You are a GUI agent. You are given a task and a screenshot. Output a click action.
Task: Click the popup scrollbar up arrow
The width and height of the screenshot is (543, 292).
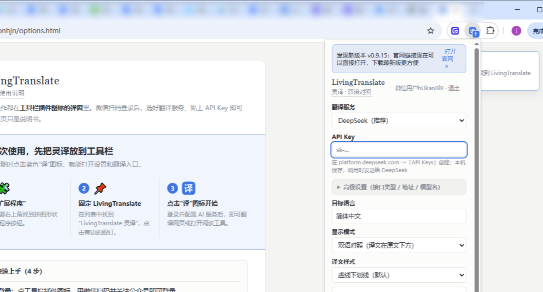477,44
